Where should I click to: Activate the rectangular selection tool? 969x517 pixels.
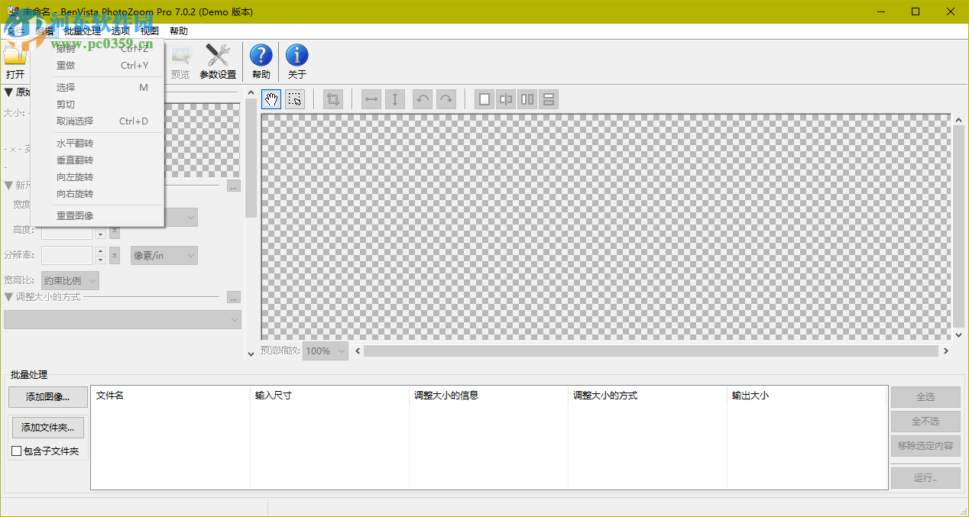click(x=295, y=99)
